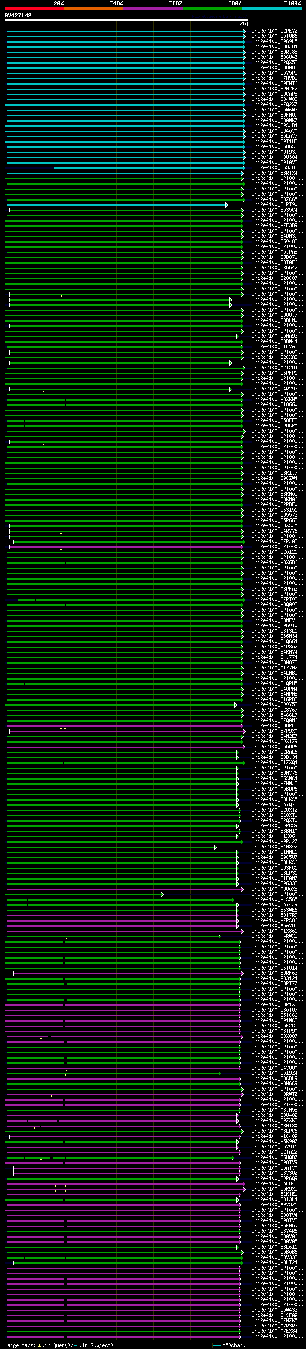This screenshot has width=306, height=1349.
Task: Click UniRef100_C3ZCG5 record label
Action: 274,199
